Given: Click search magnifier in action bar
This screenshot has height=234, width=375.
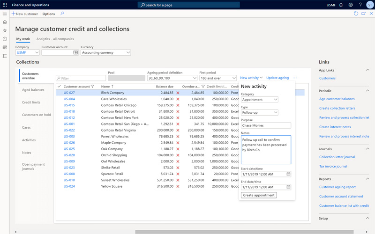Looking at the screenshot, I should [62, 14].
